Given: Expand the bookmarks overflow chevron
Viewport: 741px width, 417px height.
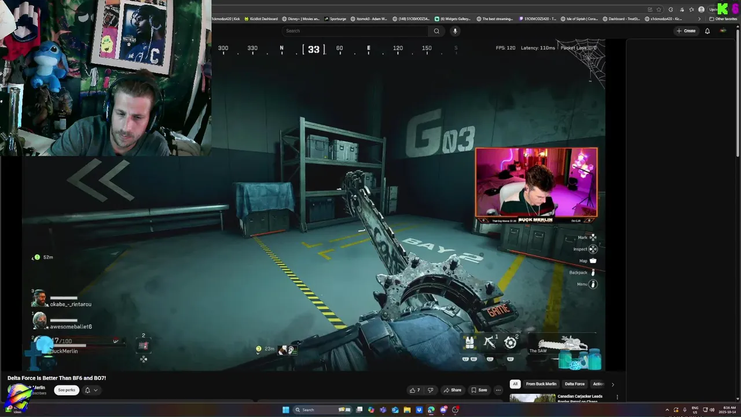Looking at the screenshot, I should [699, 19].
